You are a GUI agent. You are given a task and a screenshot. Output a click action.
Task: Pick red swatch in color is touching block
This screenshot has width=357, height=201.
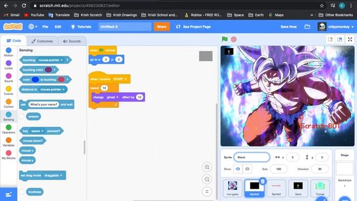[61, 79]
